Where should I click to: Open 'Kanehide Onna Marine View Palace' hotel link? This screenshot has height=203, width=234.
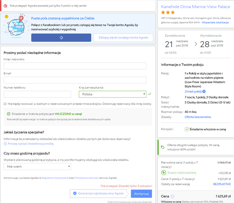pos(195,7)
